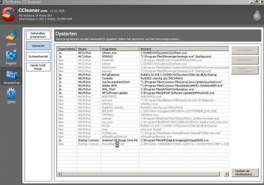This screenshot has width=264, height=185.
Task: Open Harde Schijf Wisser tab
Action: coord(38,67)
